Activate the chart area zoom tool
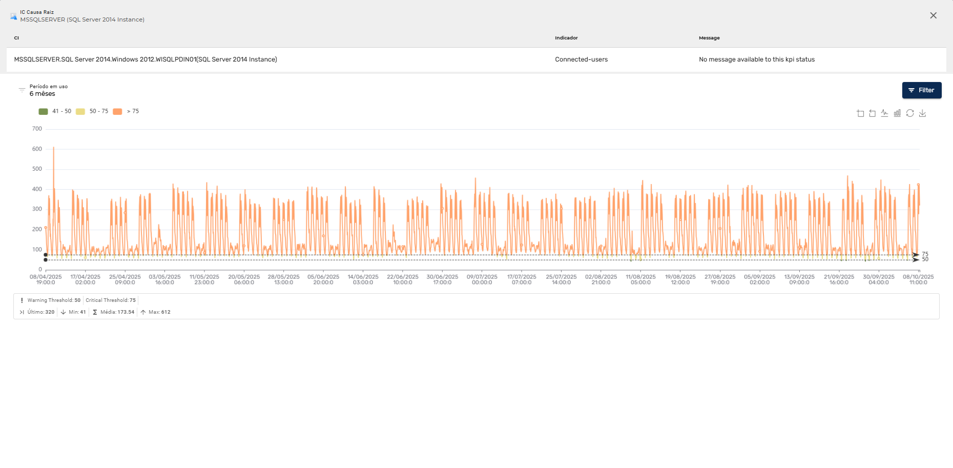Viewport: 953px width, 468px height. point(860,113)
